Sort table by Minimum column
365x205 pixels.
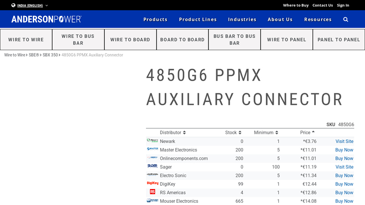[x=266, y=133]
